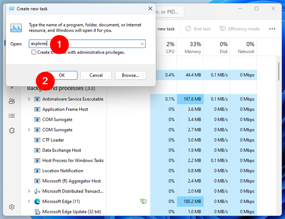The height and width of the screenshot is (219, 285).
Task: Click the End task circle icon
Action: pos(188,29)
